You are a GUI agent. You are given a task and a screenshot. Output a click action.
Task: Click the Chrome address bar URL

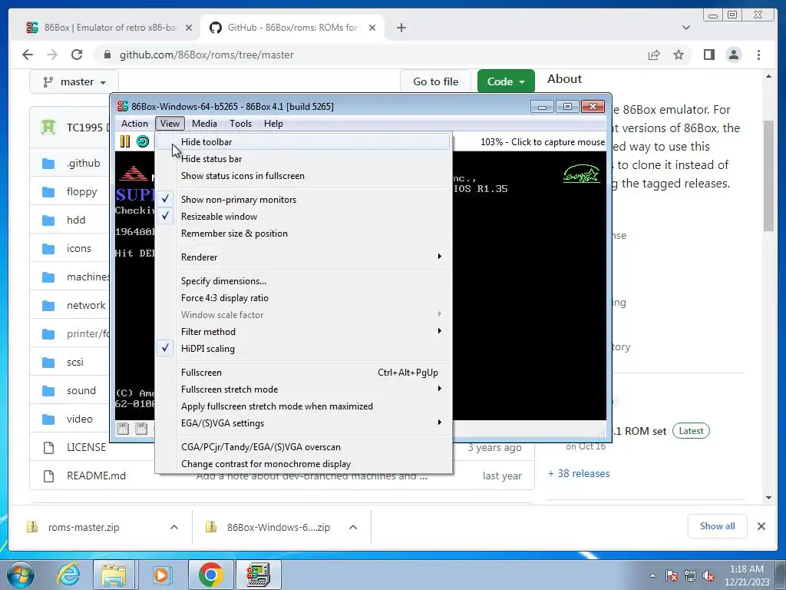(206, 55)
